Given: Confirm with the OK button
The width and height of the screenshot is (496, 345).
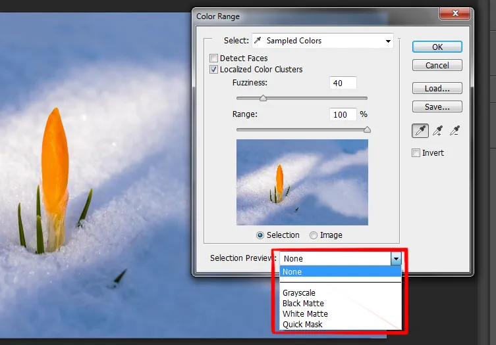Looking at the screenshot, I should (x=437, y=47).
